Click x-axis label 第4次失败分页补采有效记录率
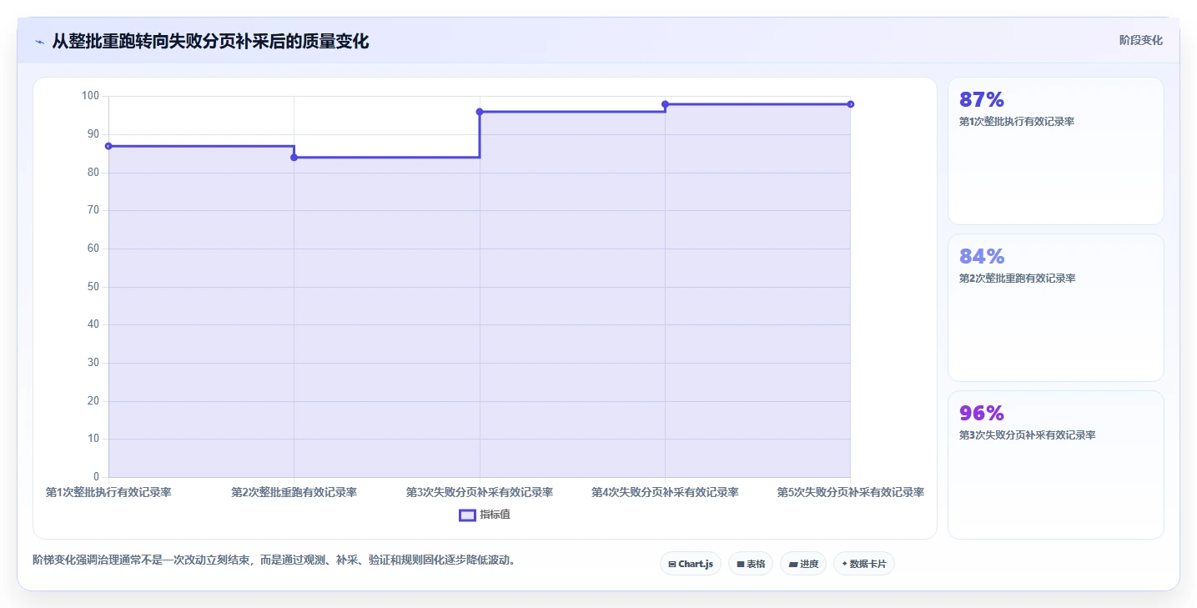This screenshot has width=1197, height=608. coord(665,493)
